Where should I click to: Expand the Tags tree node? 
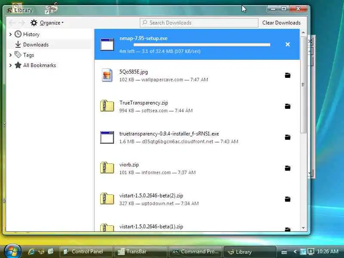click(x=10, y=55)
